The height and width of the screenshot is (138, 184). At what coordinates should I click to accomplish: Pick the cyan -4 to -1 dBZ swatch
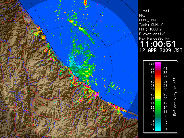[158, 129]
